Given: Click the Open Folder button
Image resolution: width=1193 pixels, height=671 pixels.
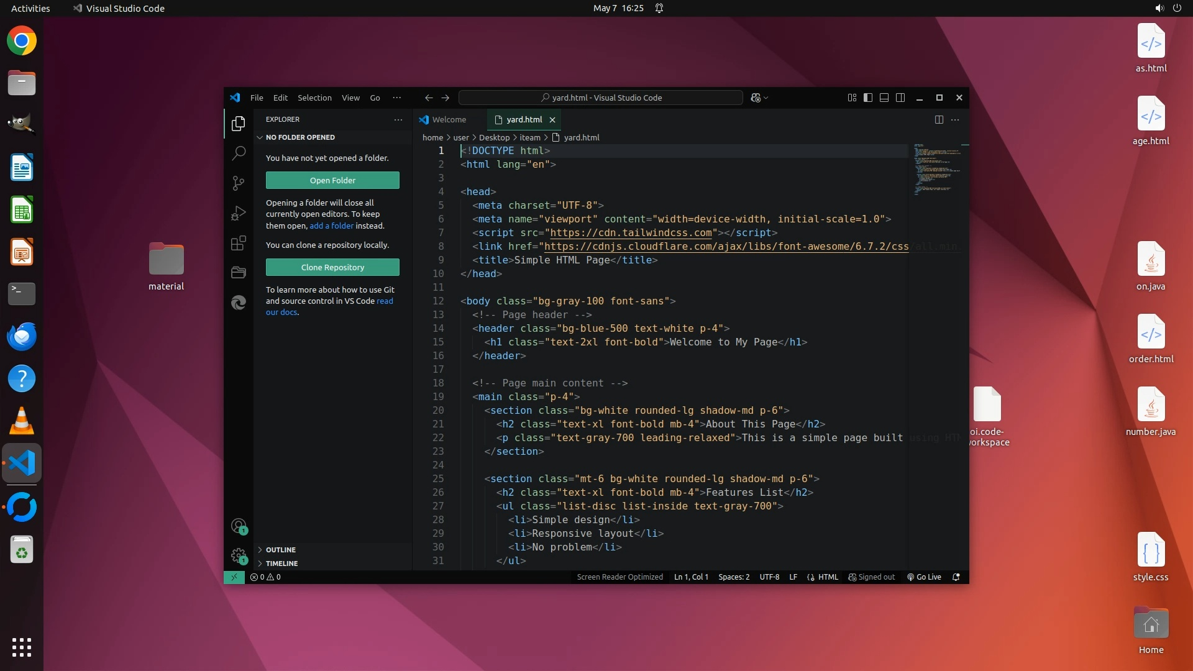Looking at the screenshot, I should [332, 180].
